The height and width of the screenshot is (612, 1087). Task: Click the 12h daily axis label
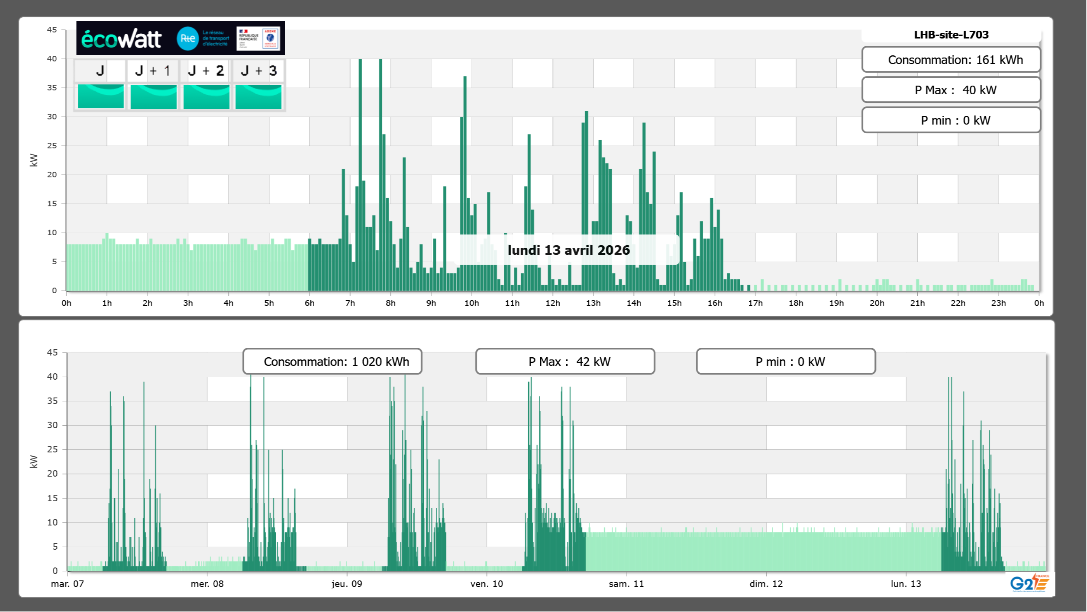552,303
